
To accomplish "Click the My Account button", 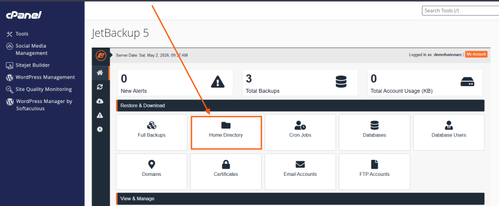I will [x=476, y=54].
